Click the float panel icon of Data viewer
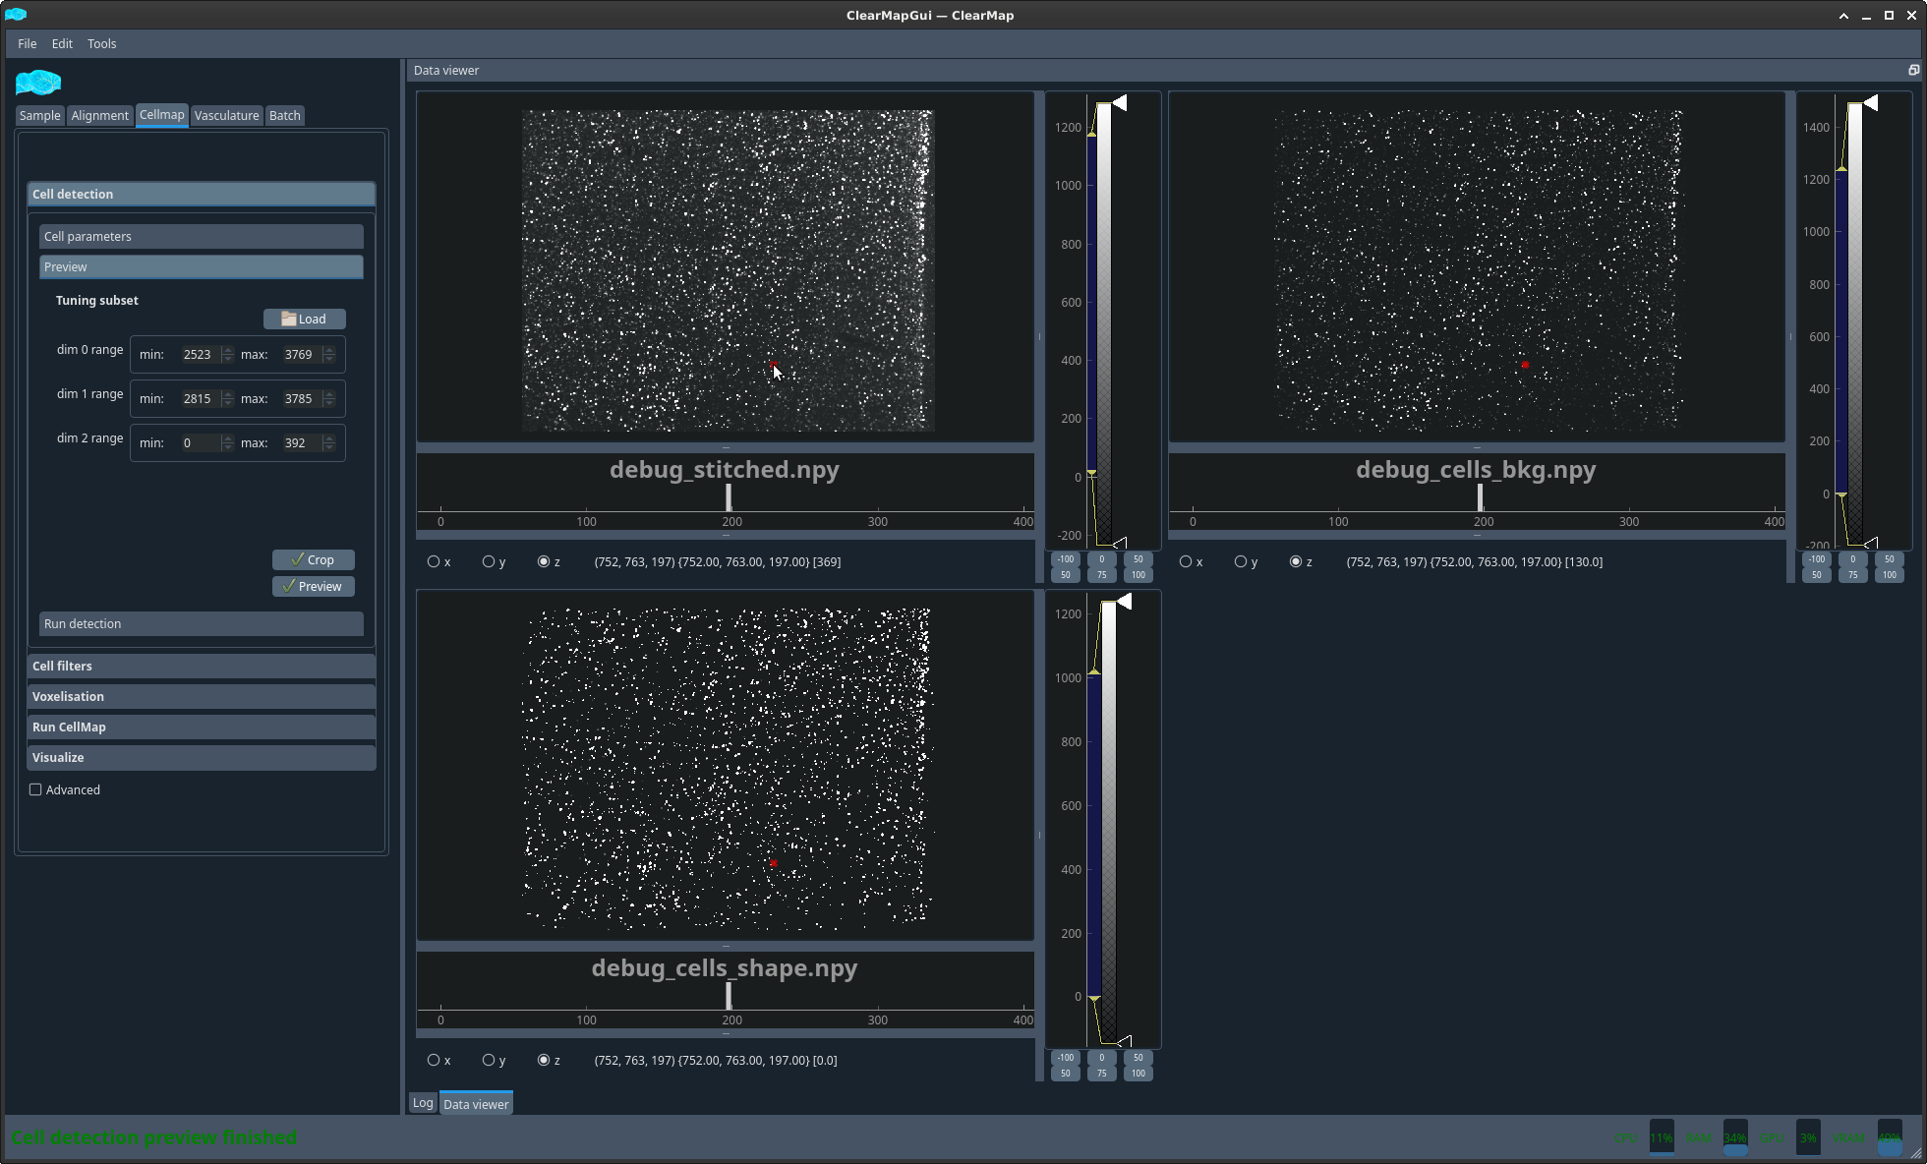Viewport: 1927px width, 1164px height. point(1913,70)
